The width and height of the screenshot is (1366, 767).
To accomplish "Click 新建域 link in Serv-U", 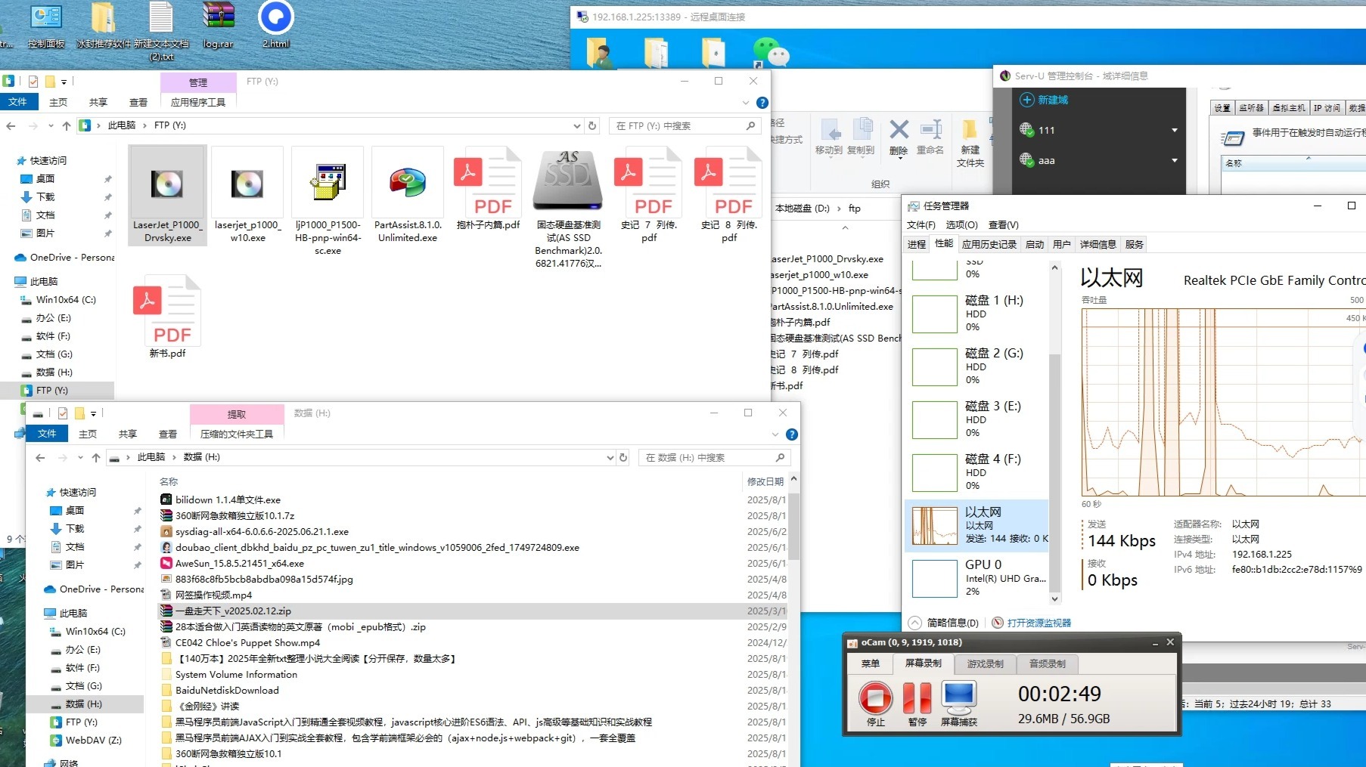I will 1052,100.
